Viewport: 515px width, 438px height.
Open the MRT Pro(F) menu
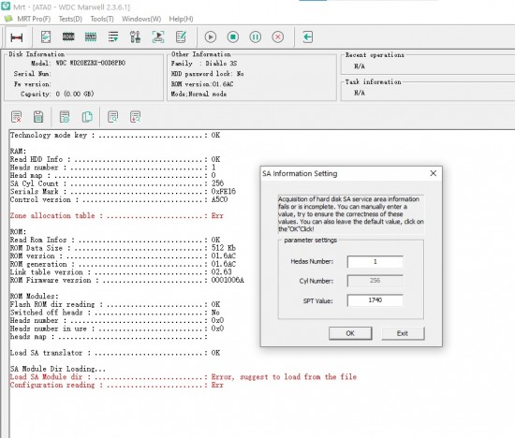34,19
